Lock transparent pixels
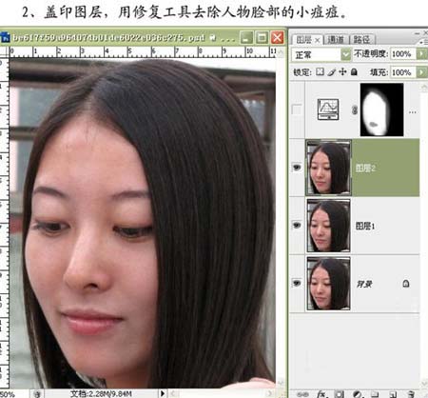This screenshot has height=398, width=428. click(x=321, y=72)
